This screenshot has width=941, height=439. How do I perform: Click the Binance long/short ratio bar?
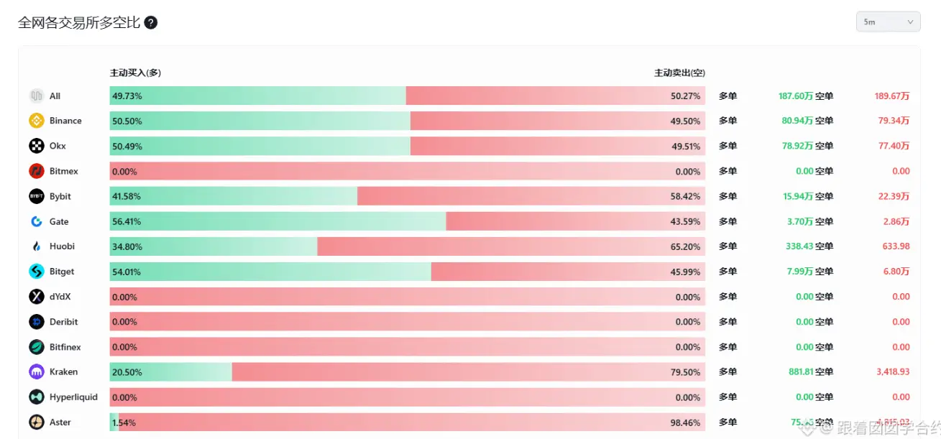408,121
